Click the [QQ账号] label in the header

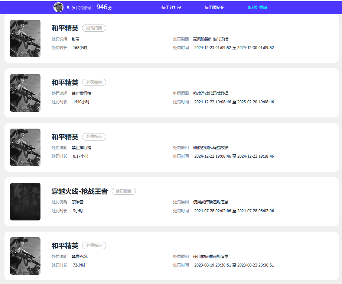[84, 8]
